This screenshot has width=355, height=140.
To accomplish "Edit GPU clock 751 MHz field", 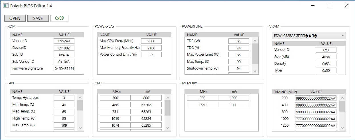I will [x=115, y=112].
